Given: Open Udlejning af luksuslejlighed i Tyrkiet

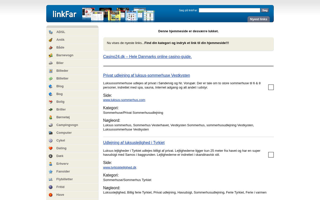Looking at the screenshot, I should point(134,143).
